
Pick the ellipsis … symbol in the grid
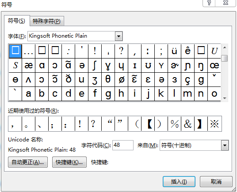pyautogui.click(x=29, y=51)
